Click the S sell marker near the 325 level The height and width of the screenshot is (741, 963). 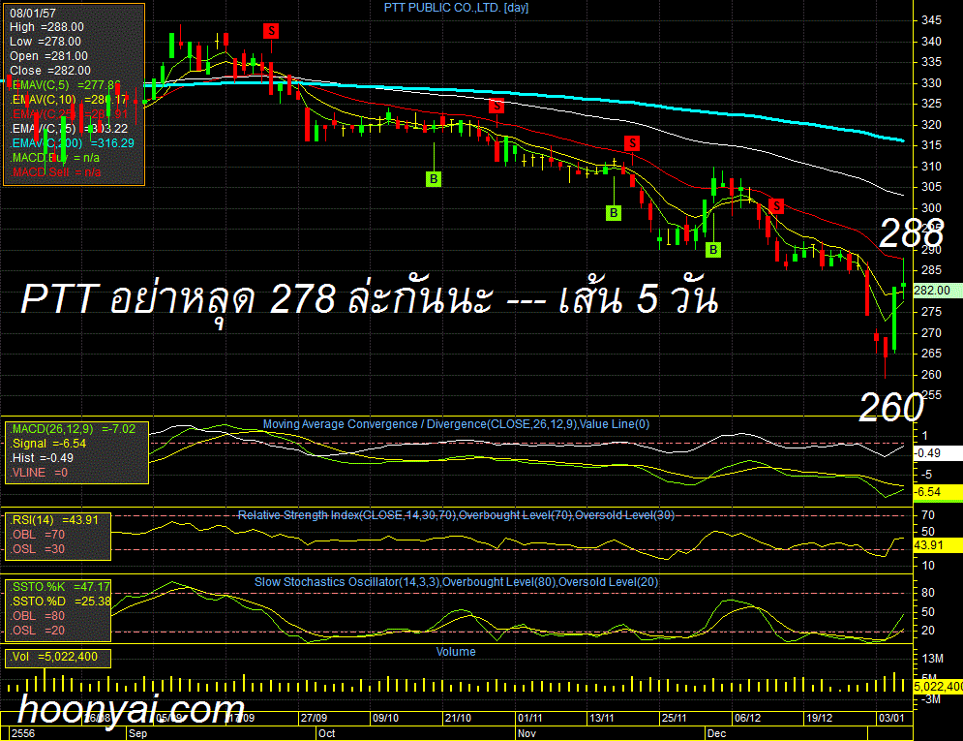tap(497, 106)
